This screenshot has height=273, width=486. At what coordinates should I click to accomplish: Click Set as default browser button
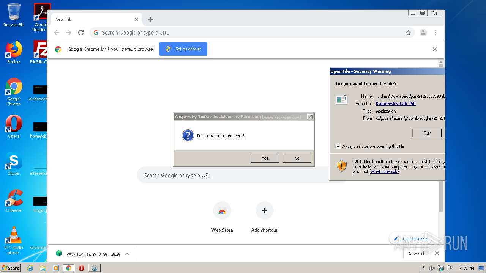[x=183, y=49]
